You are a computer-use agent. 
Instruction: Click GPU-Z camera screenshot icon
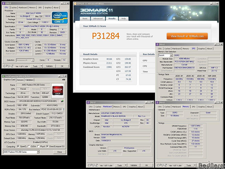click(x=64, y=80)
